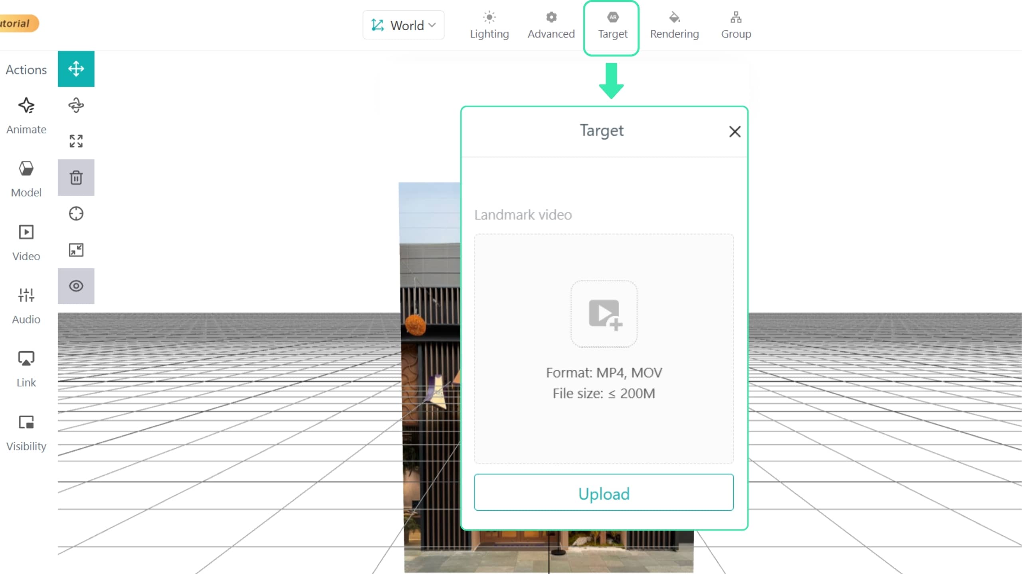
Task: Open the Lighting tab
Action: click(489, 26)
